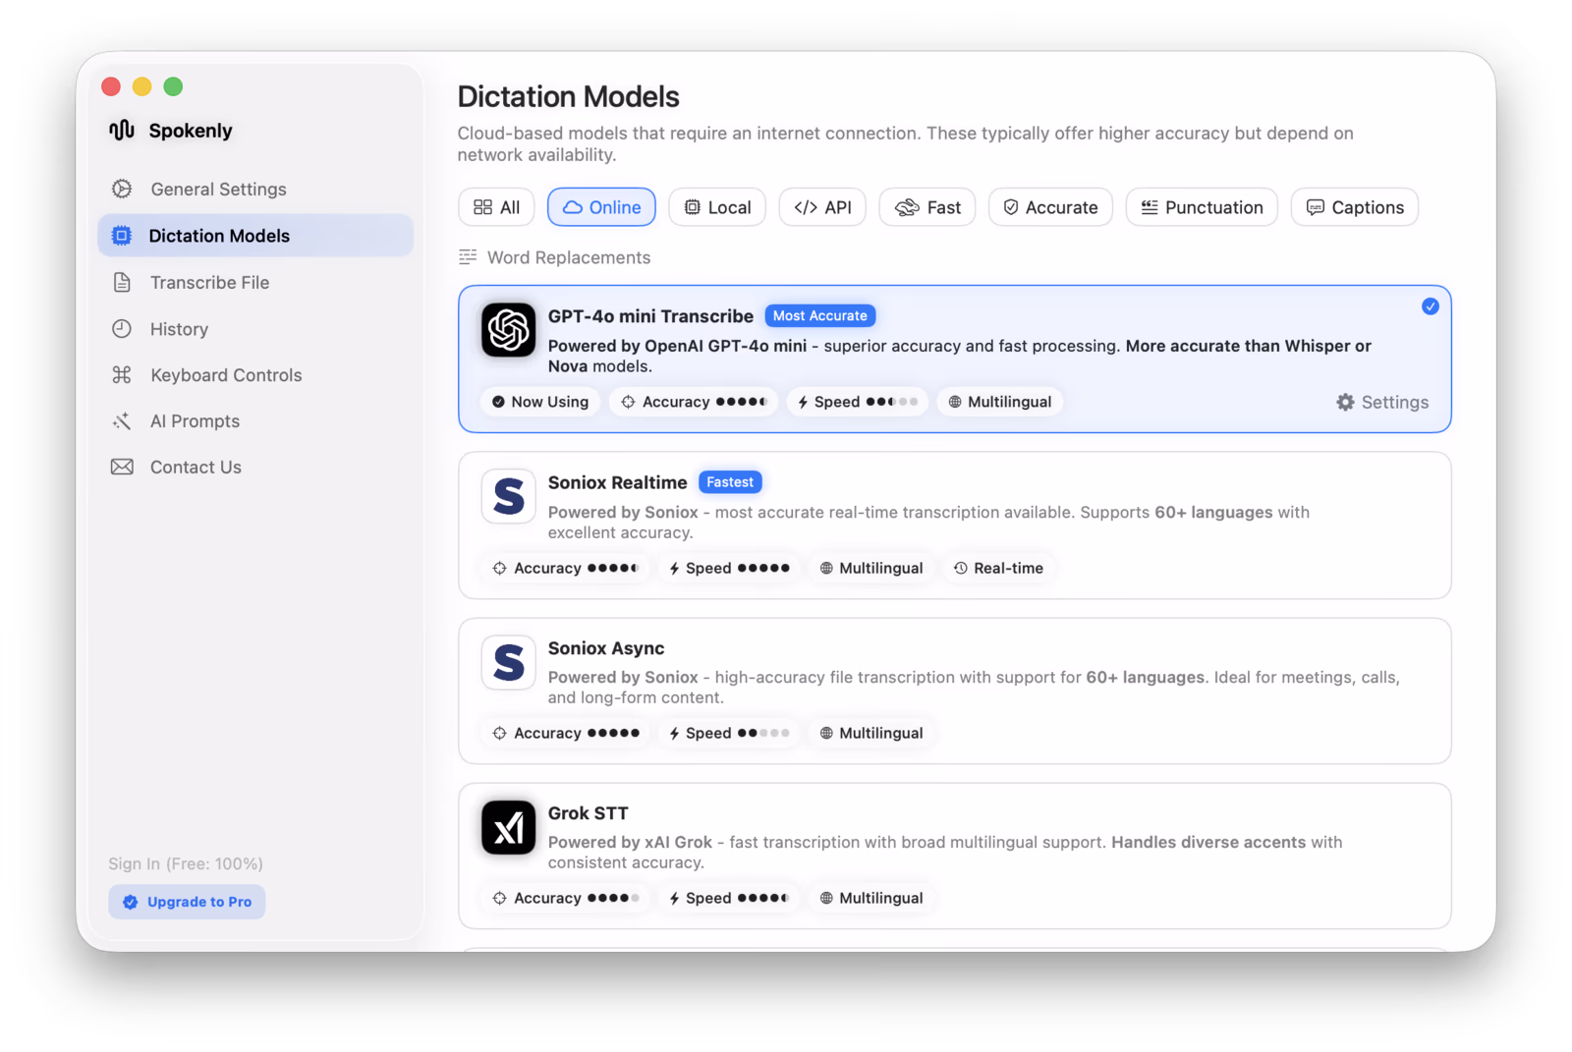Click the blue selected checkmark on GPT-4o card
1572x1052 pixels.
(x=1431, y=306)
